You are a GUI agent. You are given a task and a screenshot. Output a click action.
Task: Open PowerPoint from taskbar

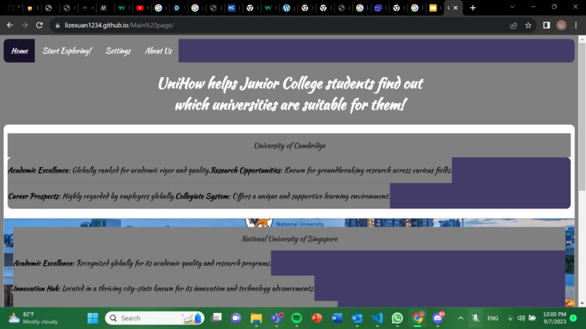(x=316, y=318)
